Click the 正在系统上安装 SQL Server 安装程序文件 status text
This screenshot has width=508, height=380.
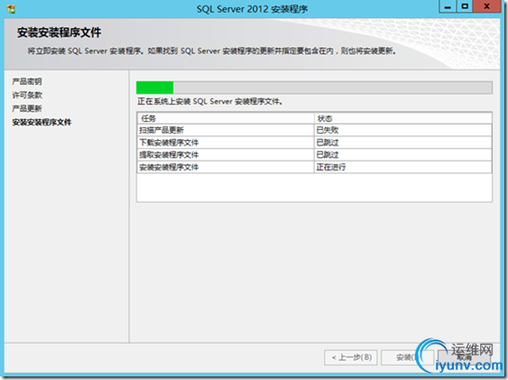pyautogui.click(x=210, y=101)
